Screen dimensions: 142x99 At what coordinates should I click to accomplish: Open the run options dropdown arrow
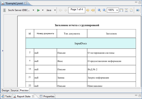pyautogui.click(x=43, y=10)
